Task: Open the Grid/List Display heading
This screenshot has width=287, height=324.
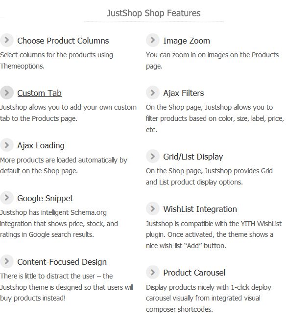Action: point(193,157)
